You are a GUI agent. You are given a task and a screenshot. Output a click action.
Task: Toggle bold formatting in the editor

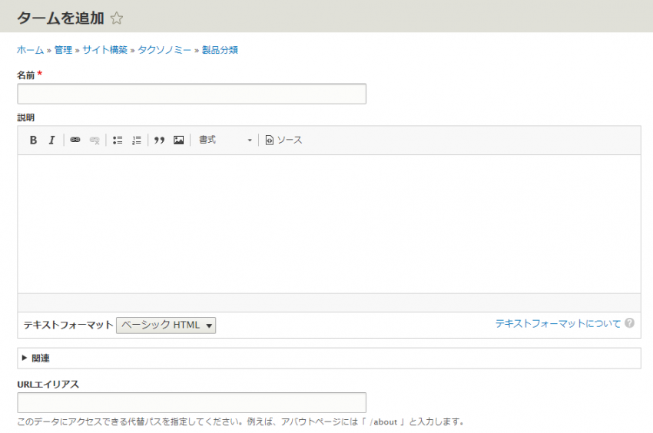(x=33, y=140)
